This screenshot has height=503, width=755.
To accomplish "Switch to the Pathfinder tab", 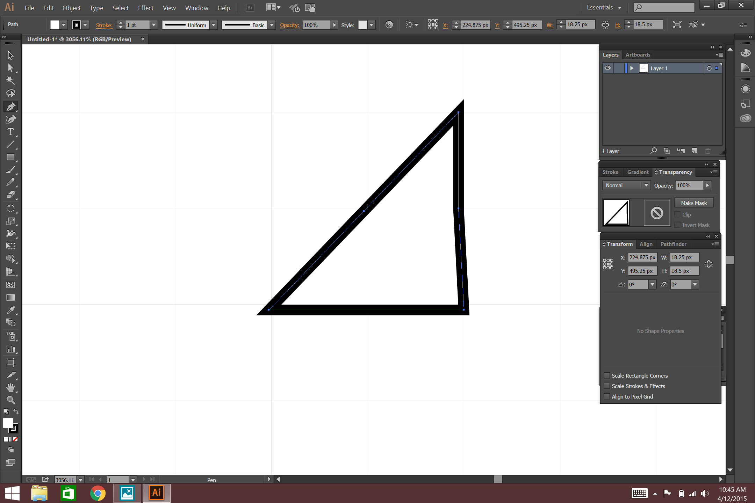I will (x=673, y=244).
